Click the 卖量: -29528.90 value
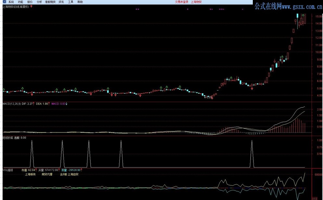The height and width of the screenshot is (200, 323). [71, 170]
